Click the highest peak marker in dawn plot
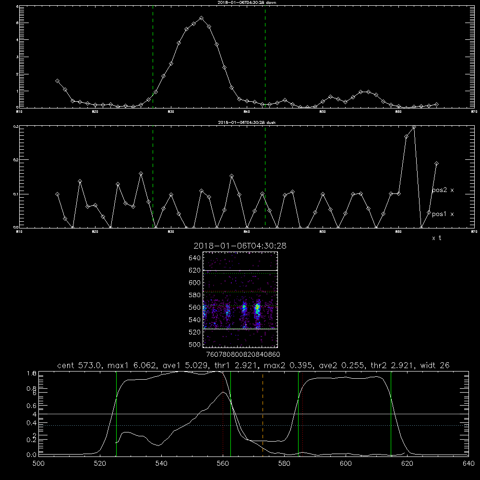Image resolution: width=480 pixels, height=480 pixels. point(201,18)
